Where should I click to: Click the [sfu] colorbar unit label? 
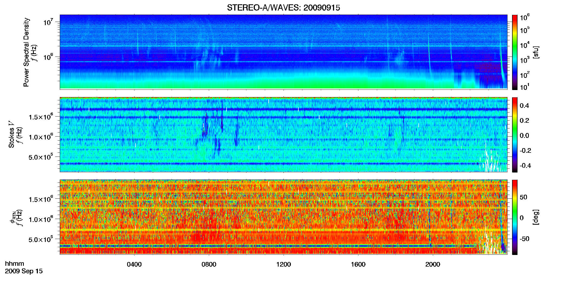536,52
